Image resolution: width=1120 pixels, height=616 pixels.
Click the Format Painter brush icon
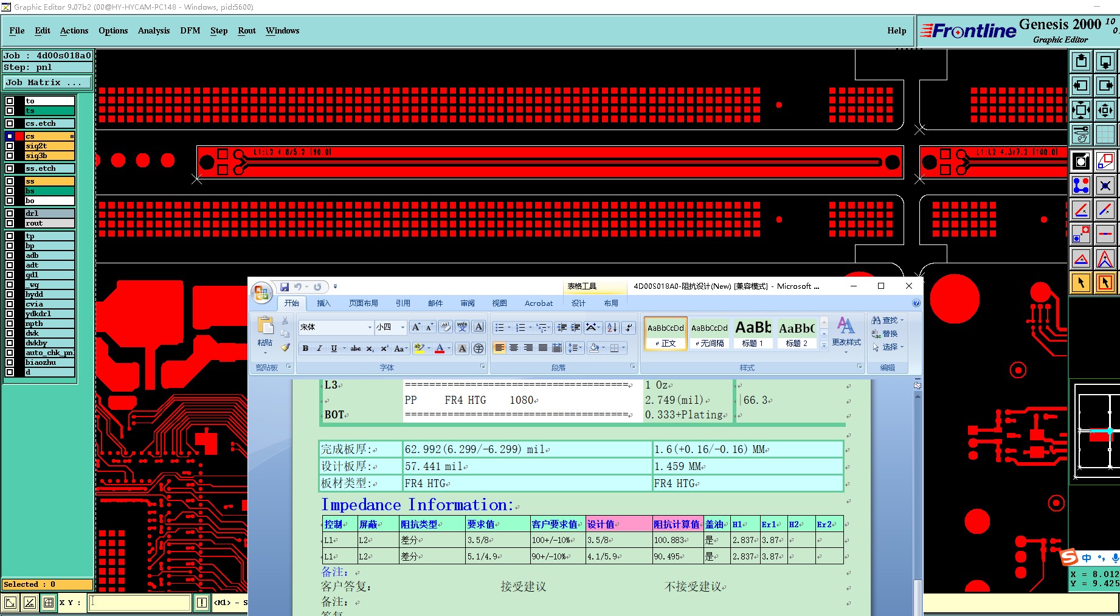point(285,347)
